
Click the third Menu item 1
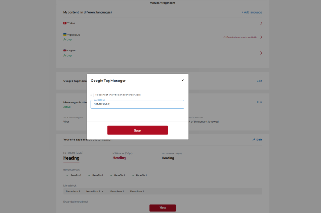click(117, 191)
